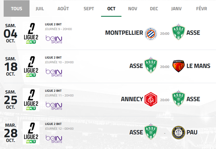Go to the DEC month tab
Viewport: 216px width, 149px height.
(x=154, y=8)
